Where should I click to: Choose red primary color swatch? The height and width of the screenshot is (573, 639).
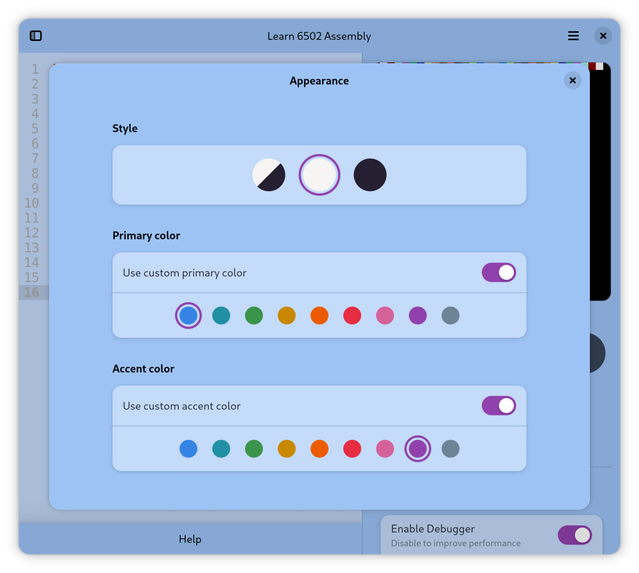(x=352, y=316)
